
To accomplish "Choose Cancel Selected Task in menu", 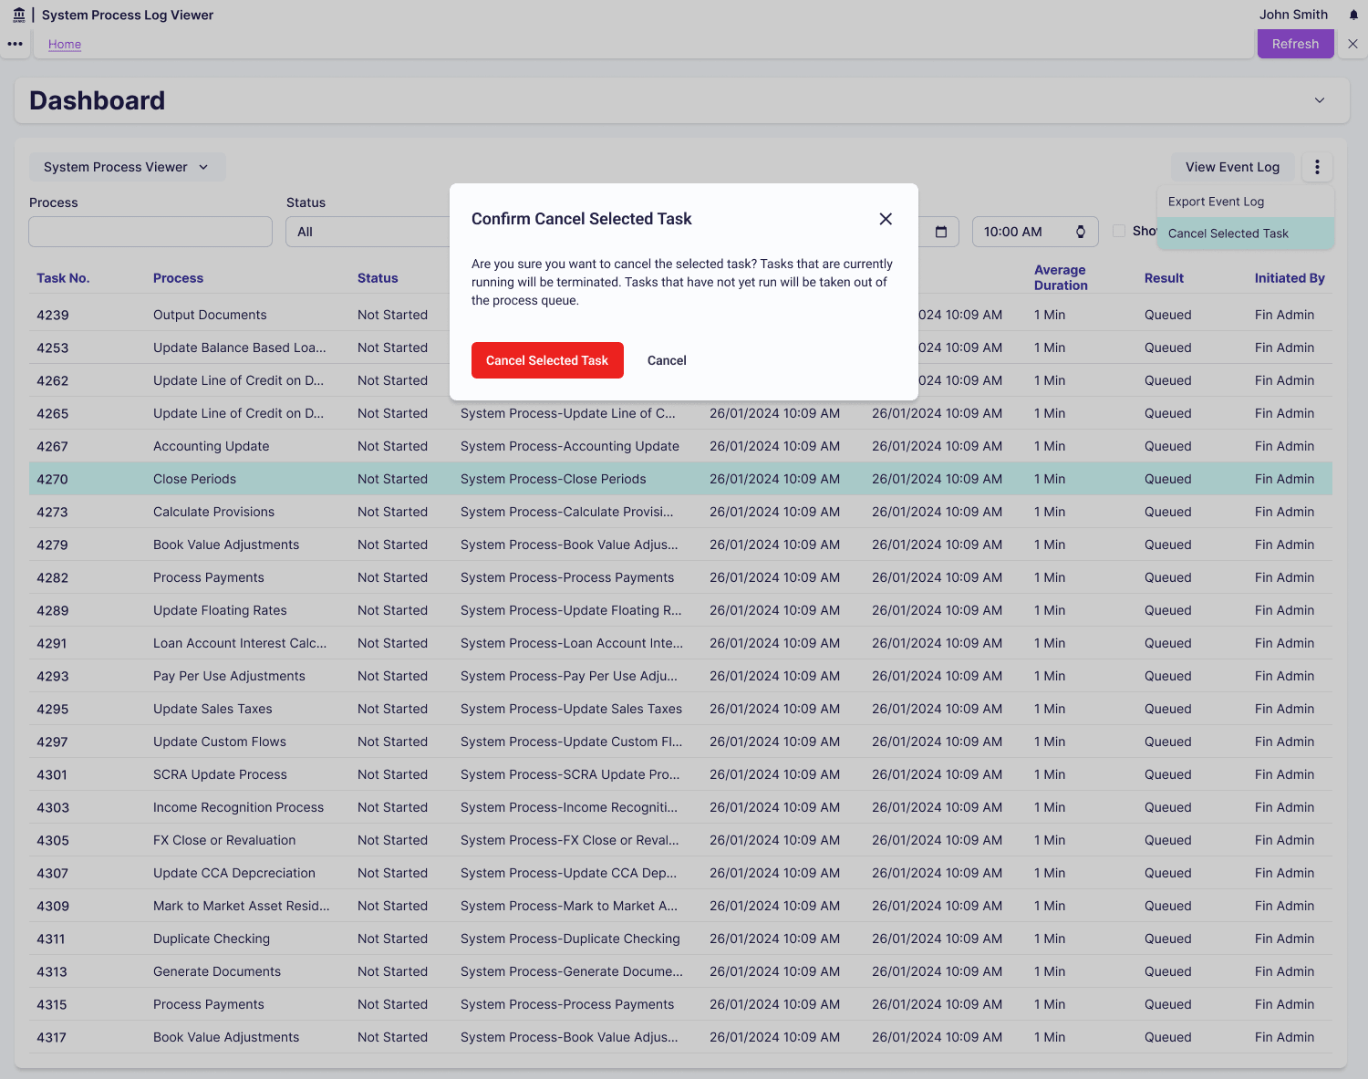I will coord(1228,233).
